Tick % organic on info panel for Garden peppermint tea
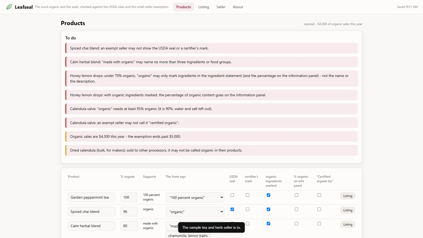Screen dimensions: 423x238 (296, 195)
